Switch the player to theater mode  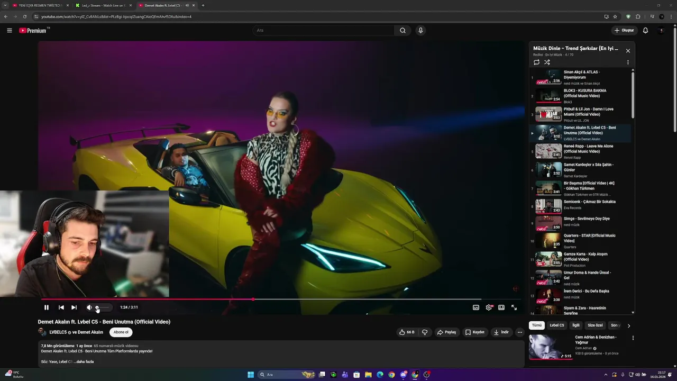tap(501, 307)
